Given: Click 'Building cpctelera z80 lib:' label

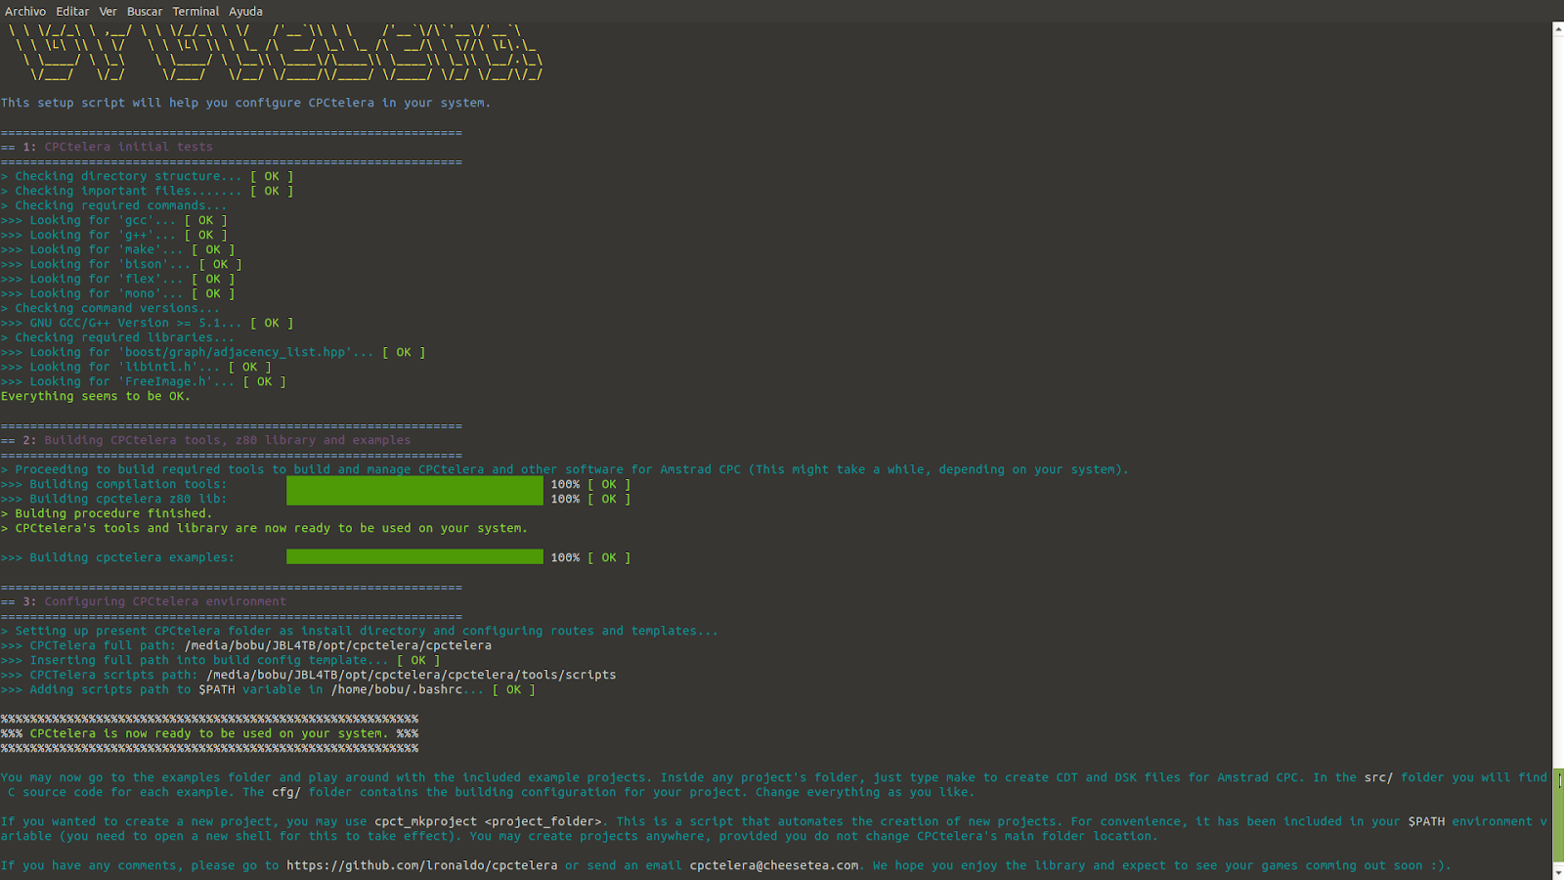Looking at the screenshot, I should [128, 499].
